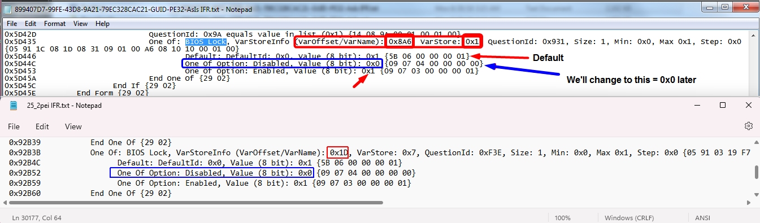The height and width of the screenshot is (223, 760).
Task: Open the Format menu in upper Notepad
Action: coord(55,24)
